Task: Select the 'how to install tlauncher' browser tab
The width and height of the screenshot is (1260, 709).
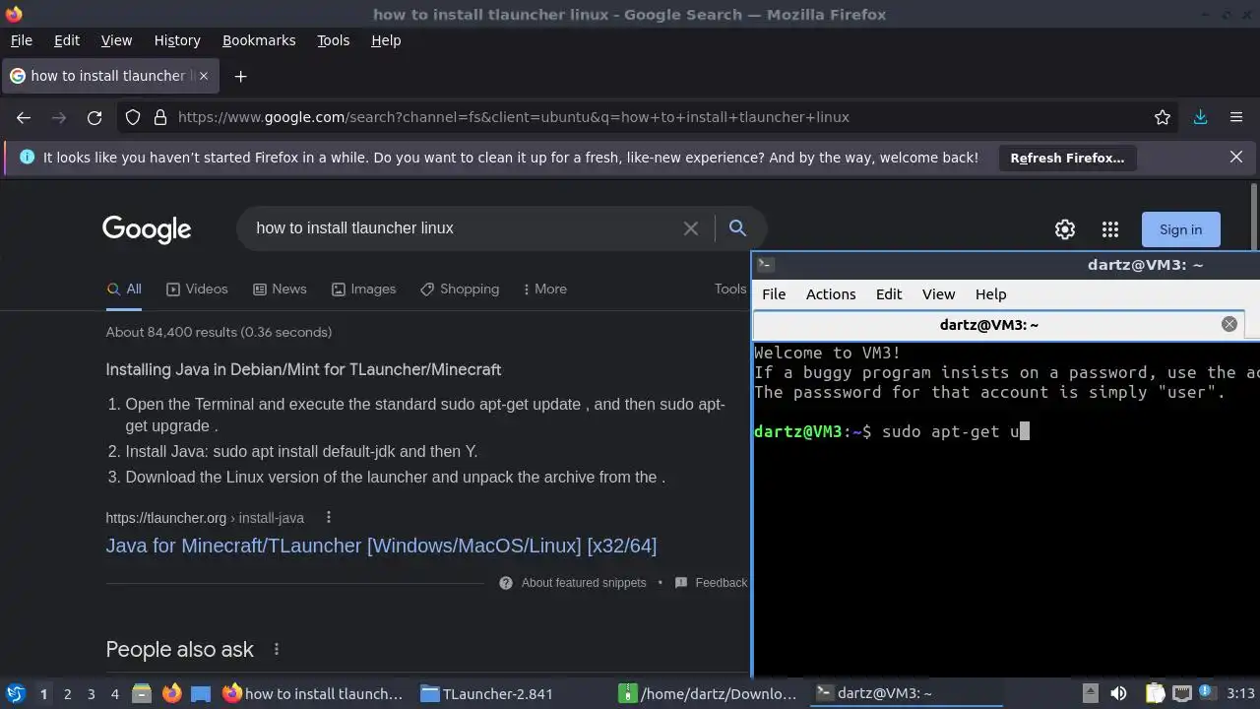Action: click(x=110, y=76)
